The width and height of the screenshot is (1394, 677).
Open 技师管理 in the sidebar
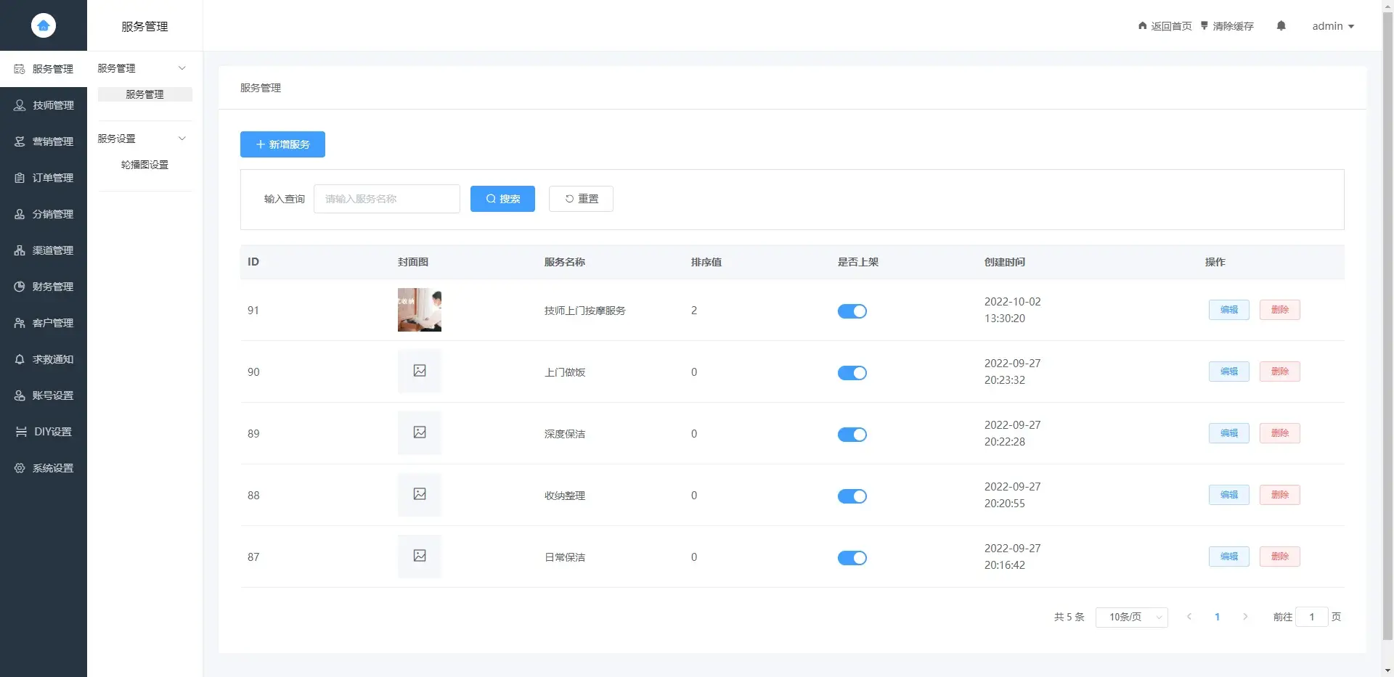[x=44, y=105]
